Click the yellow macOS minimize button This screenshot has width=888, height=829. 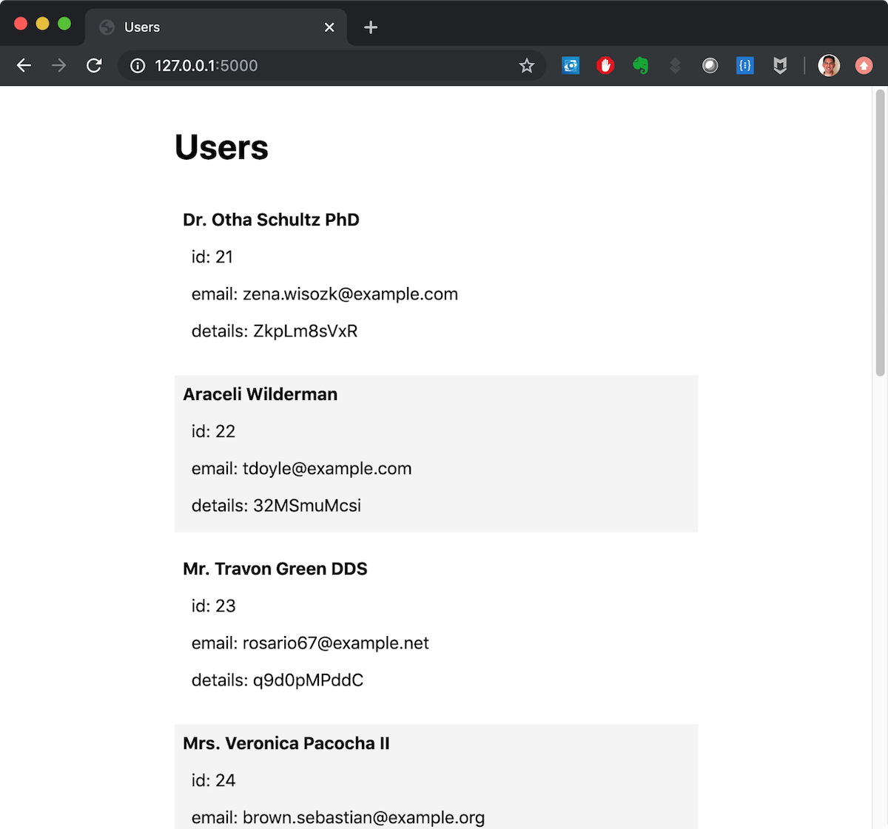click(x=42, y=24)
